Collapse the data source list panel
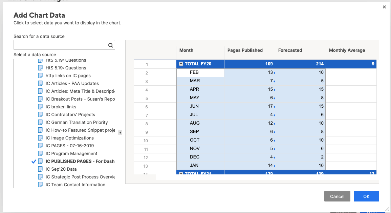Screen dimensions: 391x213 point(120,133)
